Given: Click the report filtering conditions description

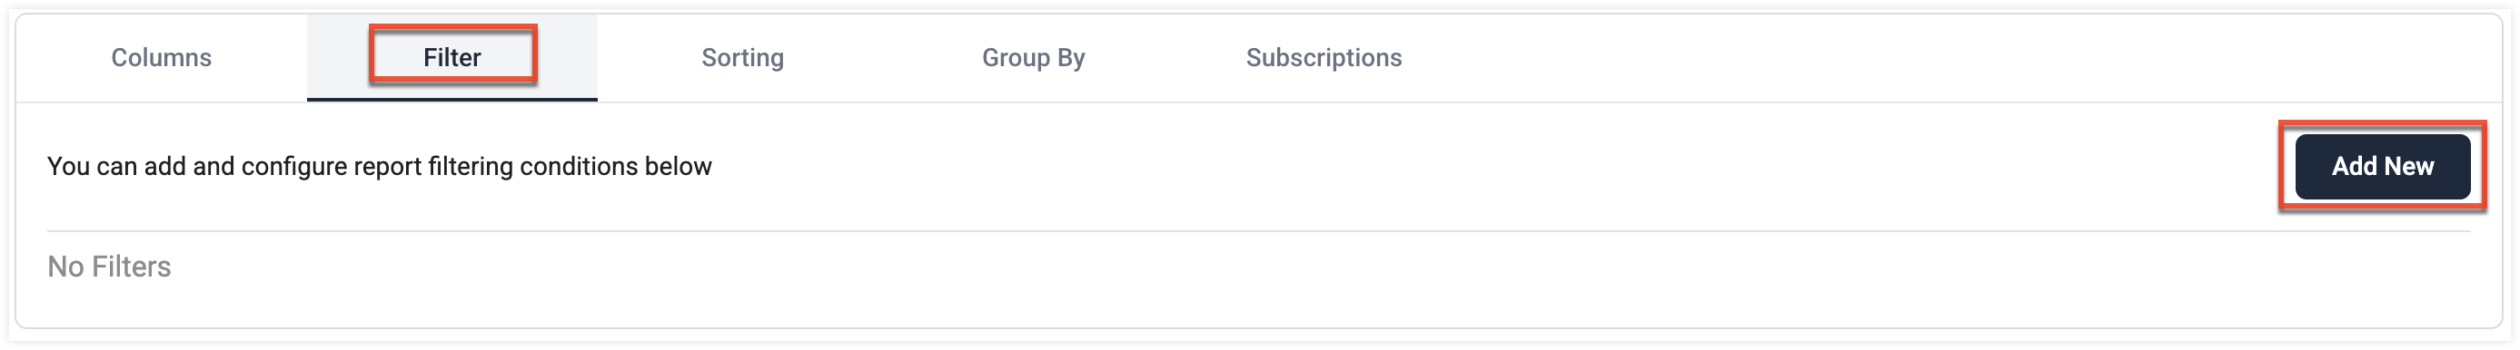Looking at the screenshot, I should [380, 166].
